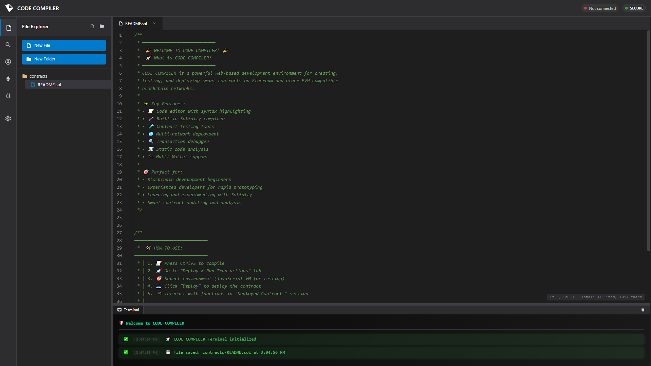This screenshot has height=366, width=651.
Task: Click the editor vertical scrollbar
Action: (x=648, y=141)
